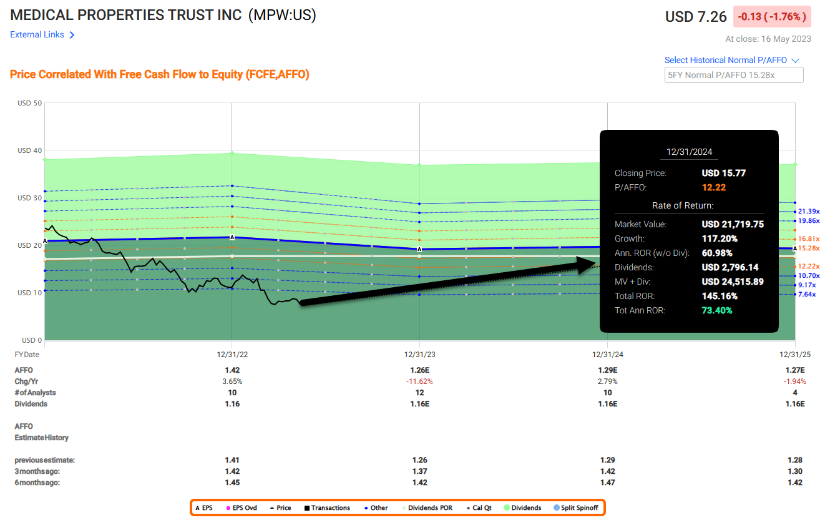Click the 9.17x multiple label
Screen dimensions: 825x525
click(x=807, y=285)
